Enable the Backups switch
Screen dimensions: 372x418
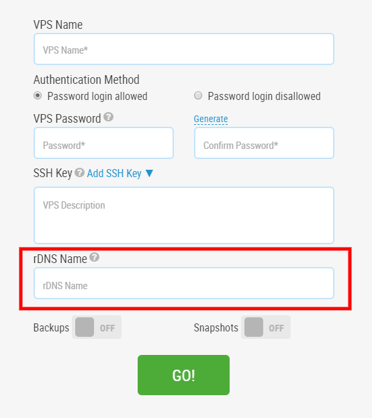[97, 327]
